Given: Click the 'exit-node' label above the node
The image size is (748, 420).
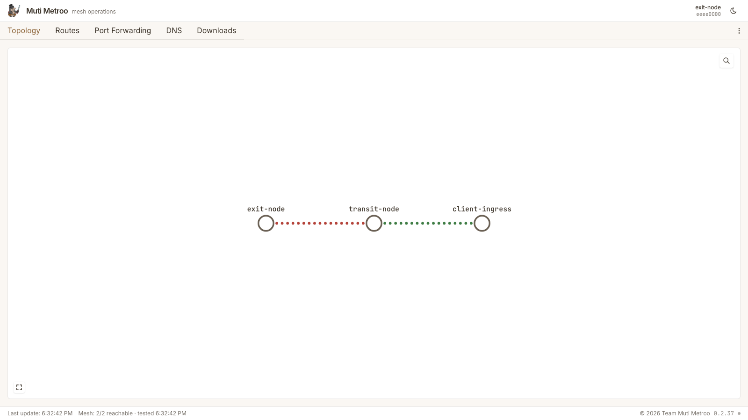Looking at the screenshot, I should pyautogui.click(x=266, y=209).
